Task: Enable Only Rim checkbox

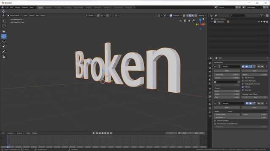Action: click(x=243, y=90)
